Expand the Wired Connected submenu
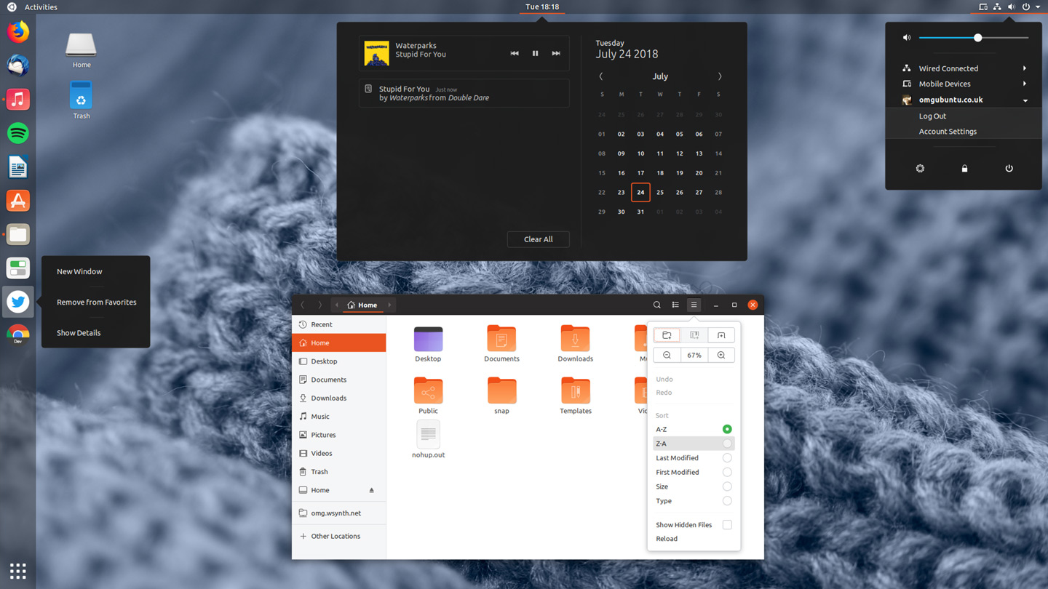This screenshot has height=589, width=1048. point(1025,68)
